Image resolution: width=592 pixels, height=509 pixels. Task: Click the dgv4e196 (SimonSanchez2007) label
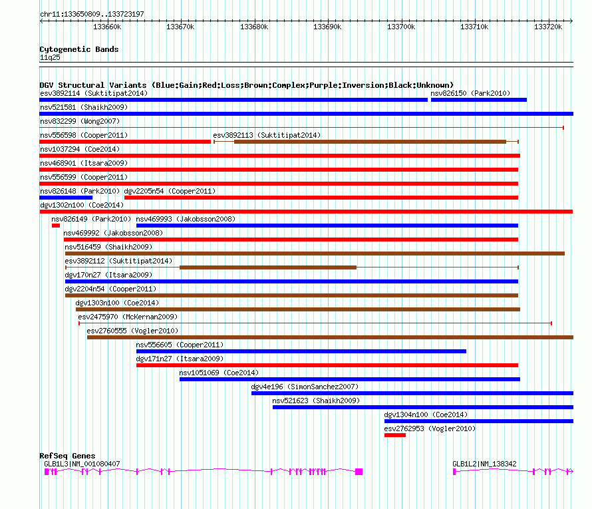[x=305, y=387]
